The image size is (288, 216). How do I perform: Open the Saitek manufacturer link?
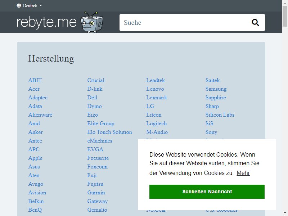tap(212, 80)
